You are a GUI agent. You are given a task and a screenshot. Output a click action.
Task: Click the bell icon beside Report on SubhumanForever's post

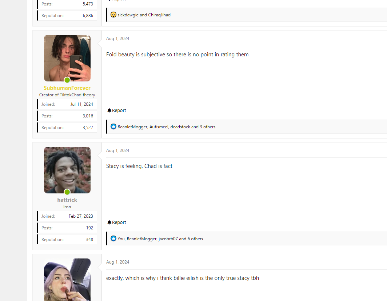(x=109, y=110)
